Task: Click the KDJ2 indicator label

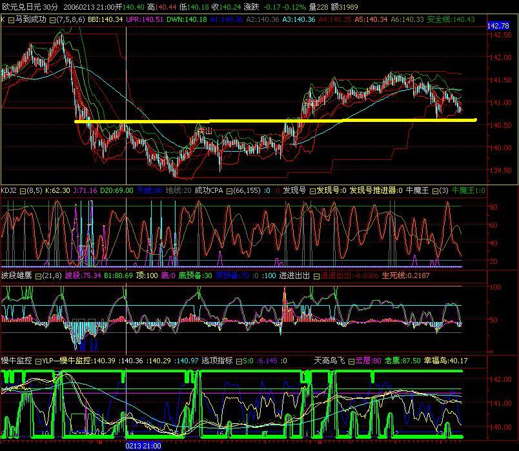Action: pyautogui.click(x=8, y=190)
